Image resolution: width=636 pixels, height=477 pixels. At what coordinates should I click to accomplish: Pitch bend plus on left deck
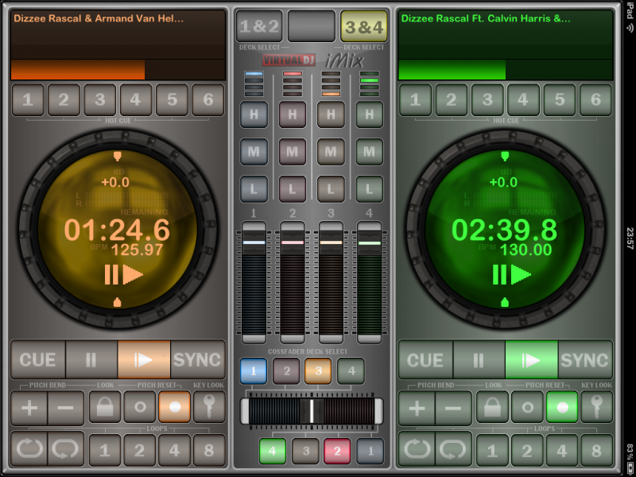pos(29,408)
